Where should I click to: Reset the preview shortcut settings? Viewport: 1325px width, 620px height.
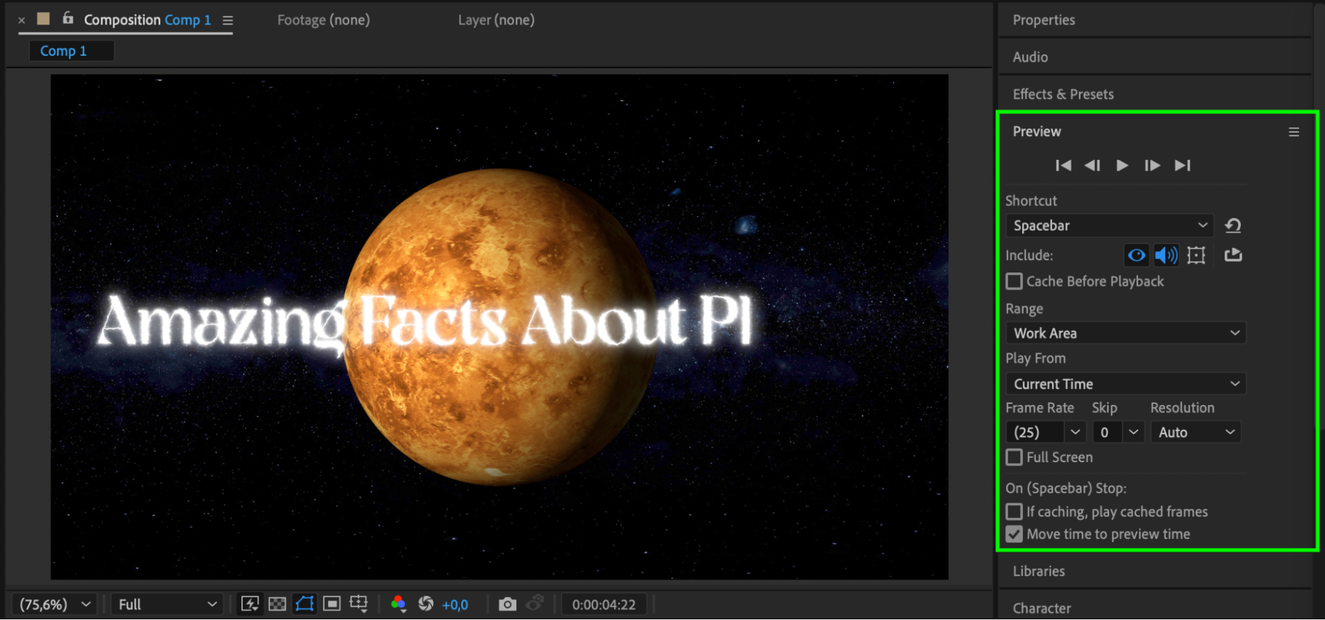click(1232, 225)
